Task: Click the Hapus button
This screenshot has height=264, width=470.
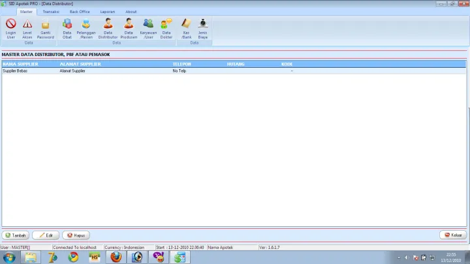Action: [x=76, y=235]
